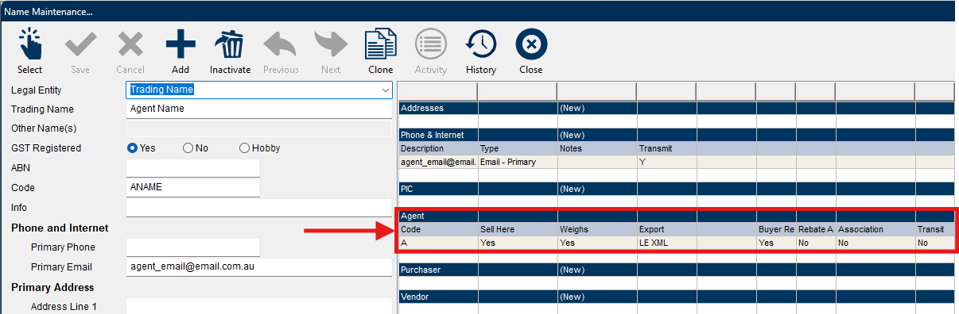959x314 pixels.
Task: Click the Buyer Re value Yes
Action: [775, 243]
